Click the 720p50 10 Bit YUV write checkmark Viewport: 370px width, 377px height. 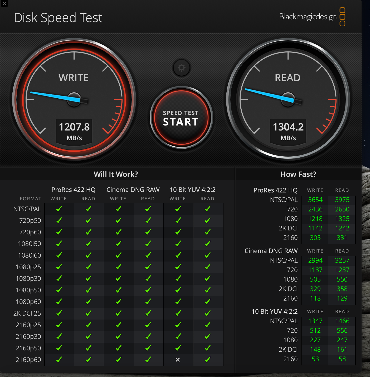coord(178,220)
